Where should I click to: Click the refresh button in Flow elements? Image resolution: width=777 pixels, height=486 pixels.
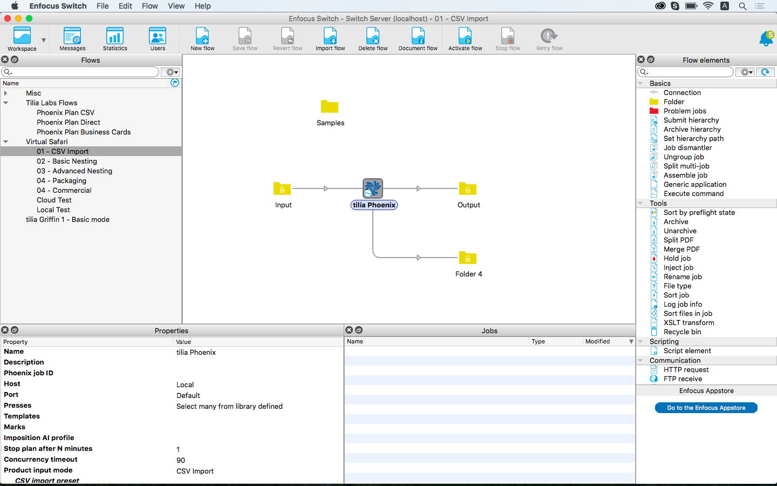(765, 72)
